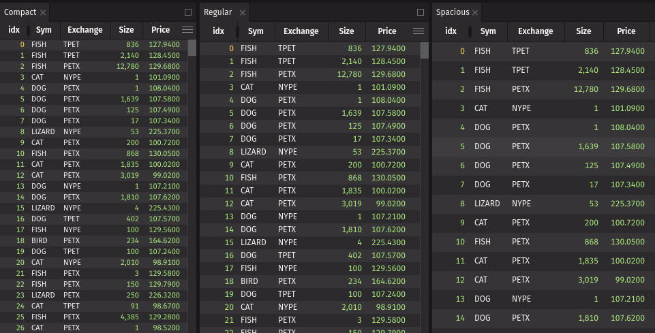Close the Spacious tab
The width and height of the screenshot is (655, 333).
[x=475, y=12]
